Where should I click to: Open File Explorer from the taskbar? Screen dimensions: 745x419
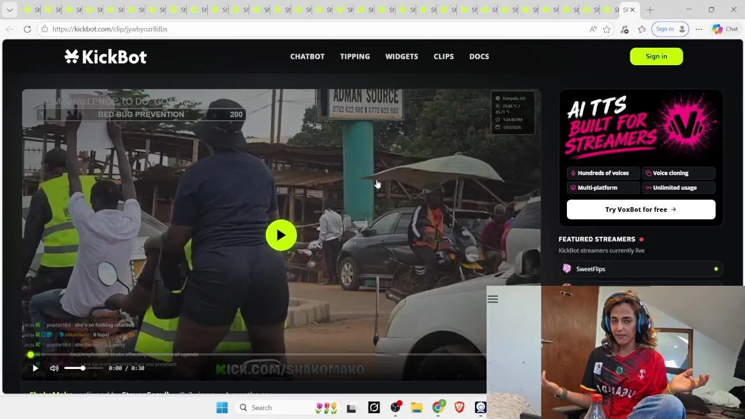(x=416, y=408)
